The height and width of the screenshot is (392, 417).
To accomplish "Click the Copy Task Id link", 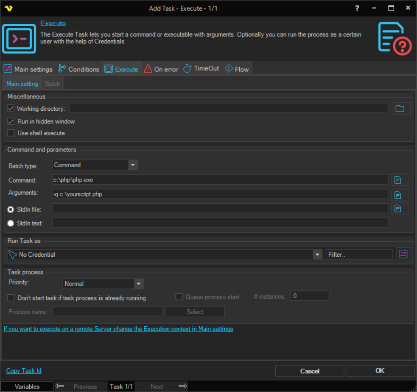I will pos(23,370).
